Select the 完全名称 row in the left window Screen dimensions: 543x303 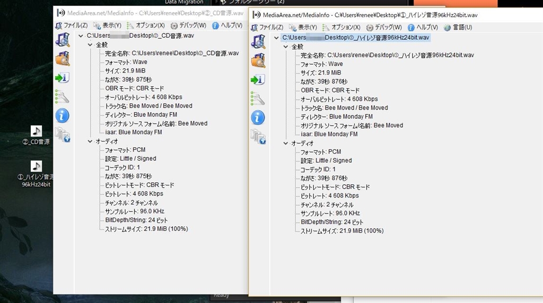coord(172,54)
